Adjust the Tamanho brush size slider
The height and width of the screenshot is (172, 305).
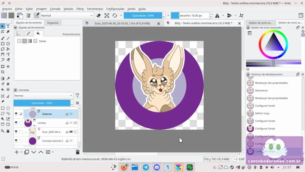pos(190,16)
